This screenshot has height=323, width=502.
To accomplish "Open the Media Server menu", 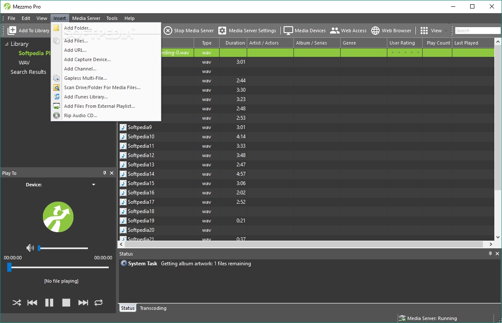I will pos(86,18).
